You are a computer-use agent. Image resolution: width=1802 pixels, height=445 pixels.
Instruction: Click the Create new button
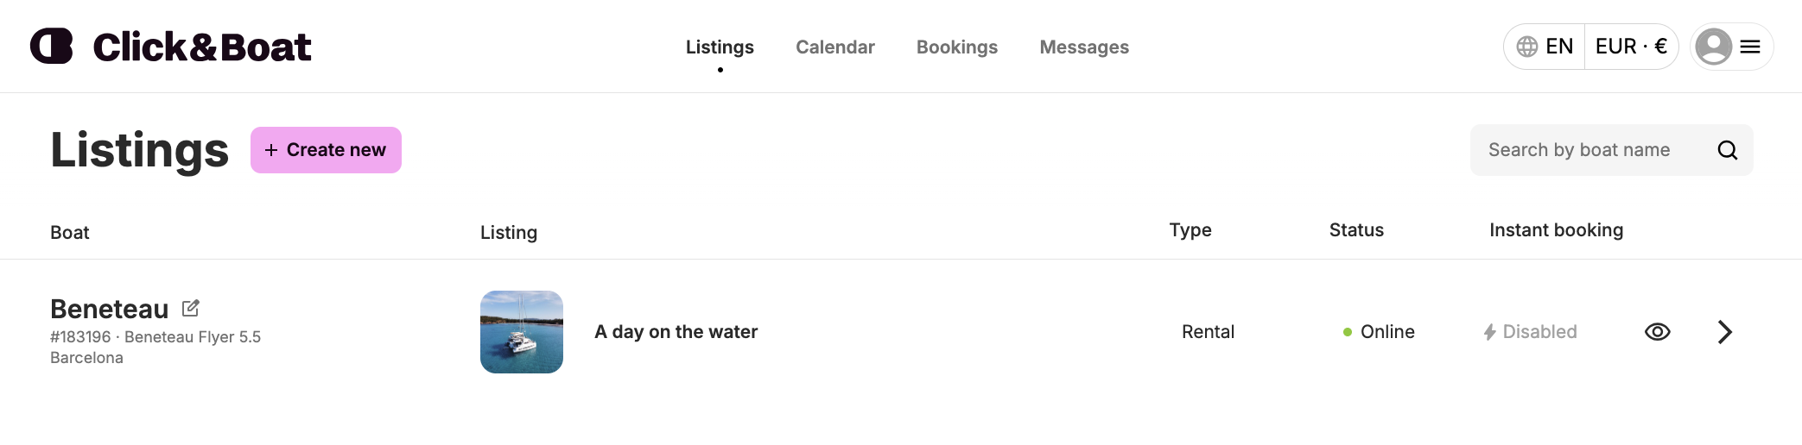(x=326, y=150)
